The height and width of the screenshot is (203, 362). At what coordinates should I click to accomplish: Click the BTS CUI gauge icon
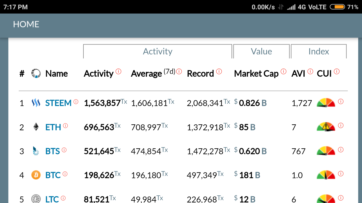coord(326,151)
